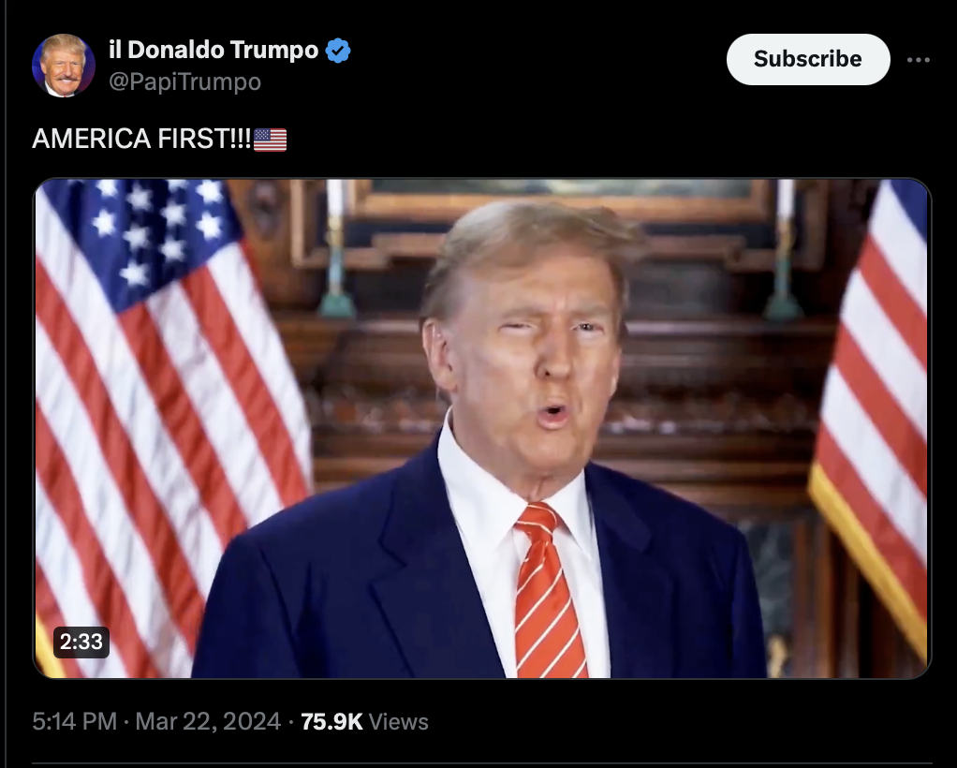The image size is (957, 768).
Task: Click the right-side flag in the video
Action: [873, 415]
